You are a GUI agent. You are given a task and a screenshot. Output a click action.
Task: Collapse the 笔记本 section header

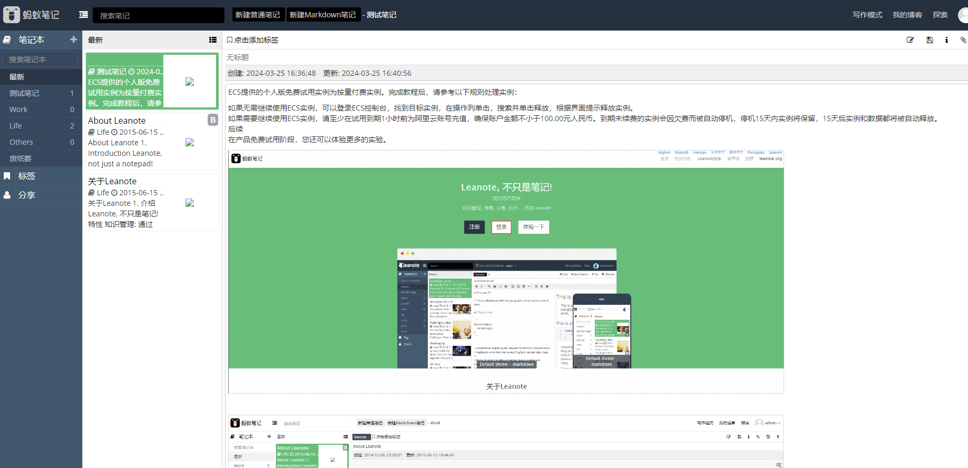pyautogui.click(x=32, y=39)
